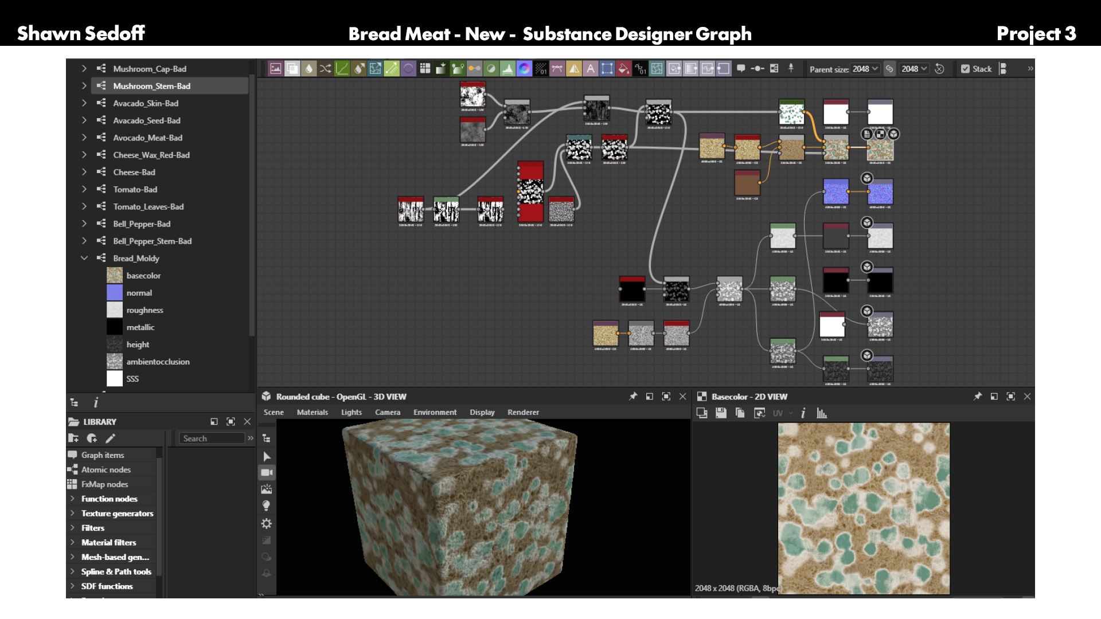
Task: Pin the Basecolor 2D view panel
Action: point(978,396)
